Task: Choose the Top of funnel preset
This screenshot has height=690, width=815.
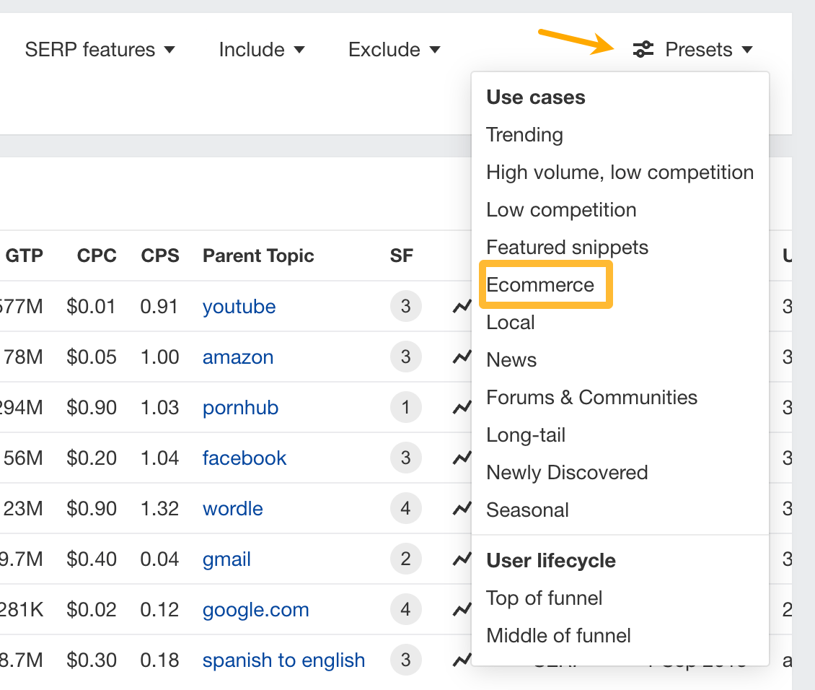Action: tap(544, 598)
